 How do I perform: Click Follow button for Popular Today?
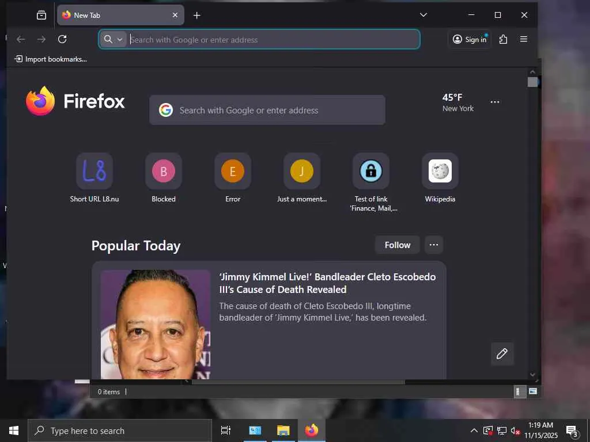coord(398,245)
